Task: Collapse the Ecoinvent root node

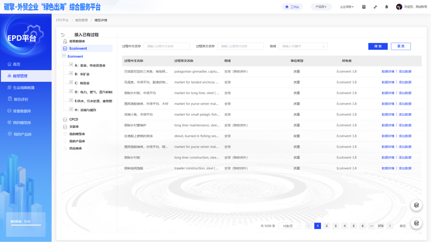Action: click(64, 56)
